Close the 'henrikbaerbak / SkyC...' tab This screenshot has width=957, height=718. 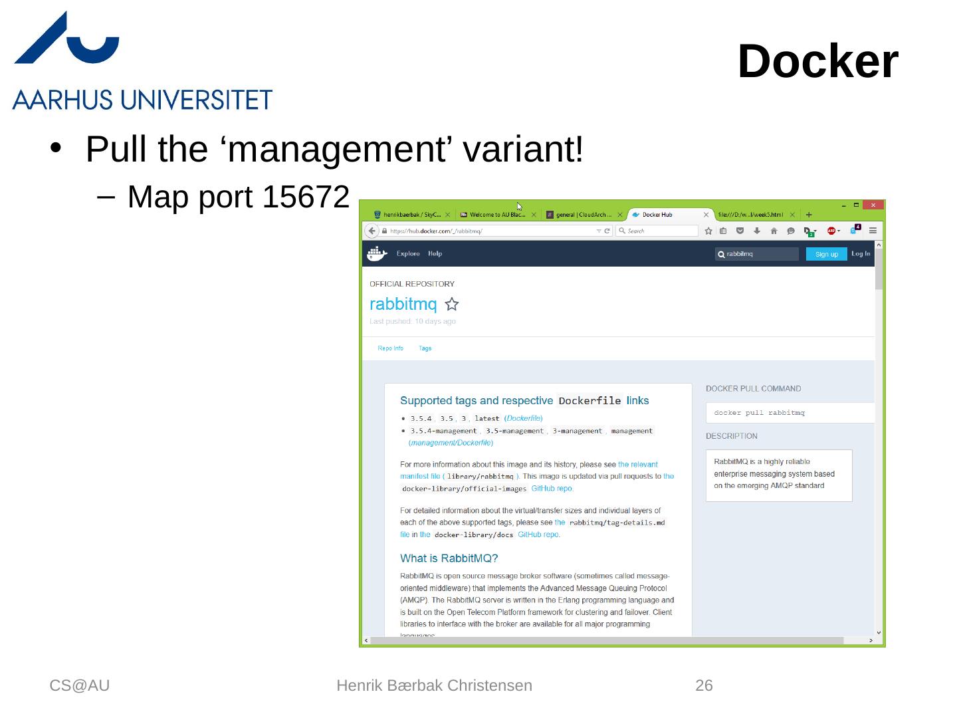coord(447,215)
